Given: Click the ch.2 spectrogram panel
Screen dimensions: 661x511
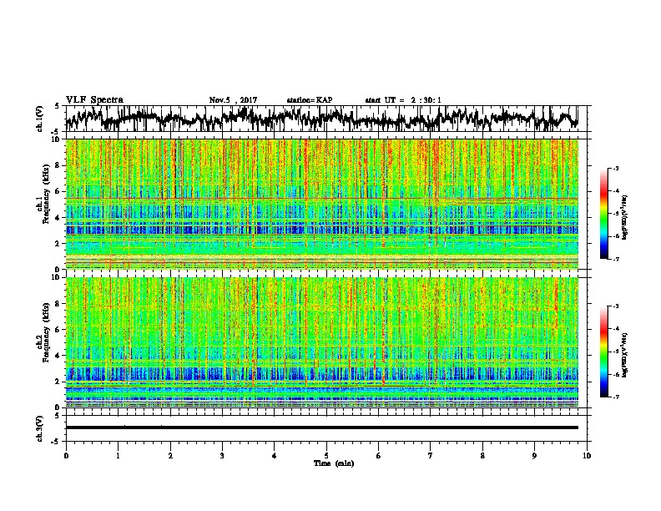Looking at the screenshot, I should point(322,342).
